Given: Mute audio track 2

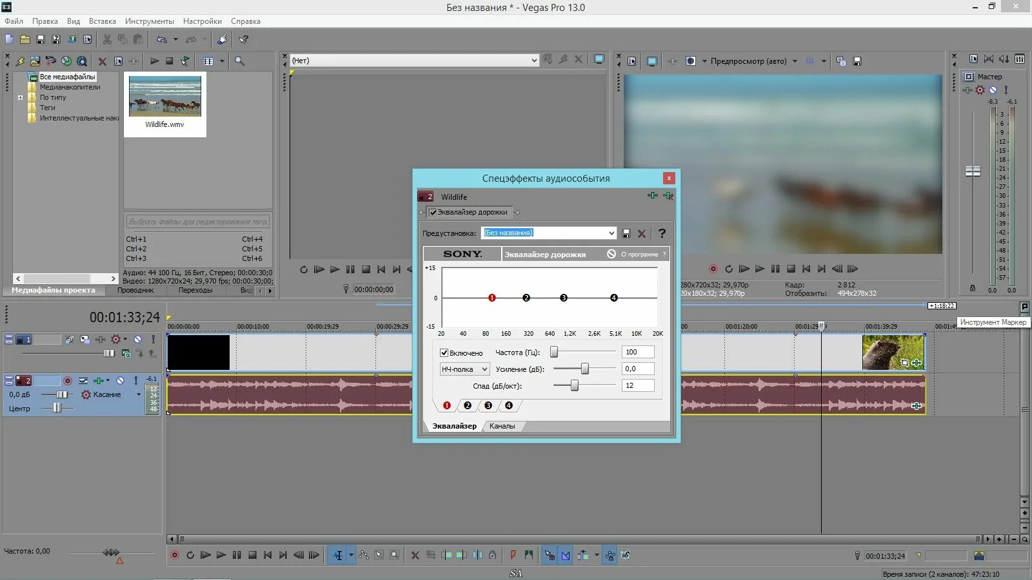Looking at the screenshot, I should (x=119, y=381).
